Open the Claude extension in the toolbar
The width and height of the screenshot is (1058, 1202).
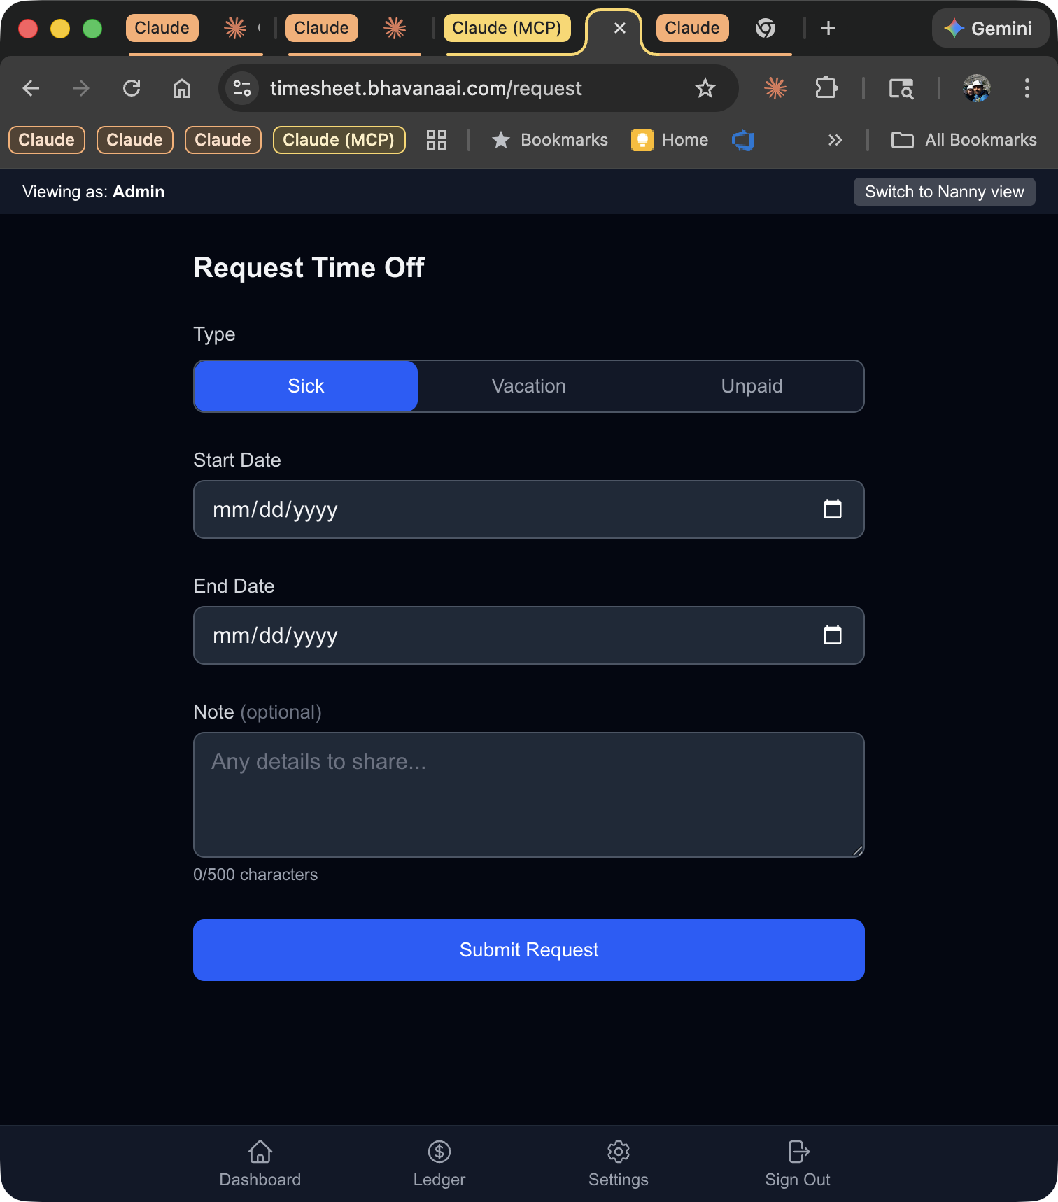tap(775, 88)
